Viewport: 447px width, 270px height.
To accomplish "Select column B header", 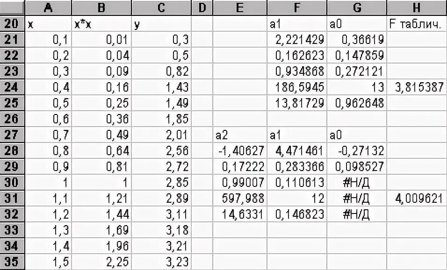I will (101, 7).
